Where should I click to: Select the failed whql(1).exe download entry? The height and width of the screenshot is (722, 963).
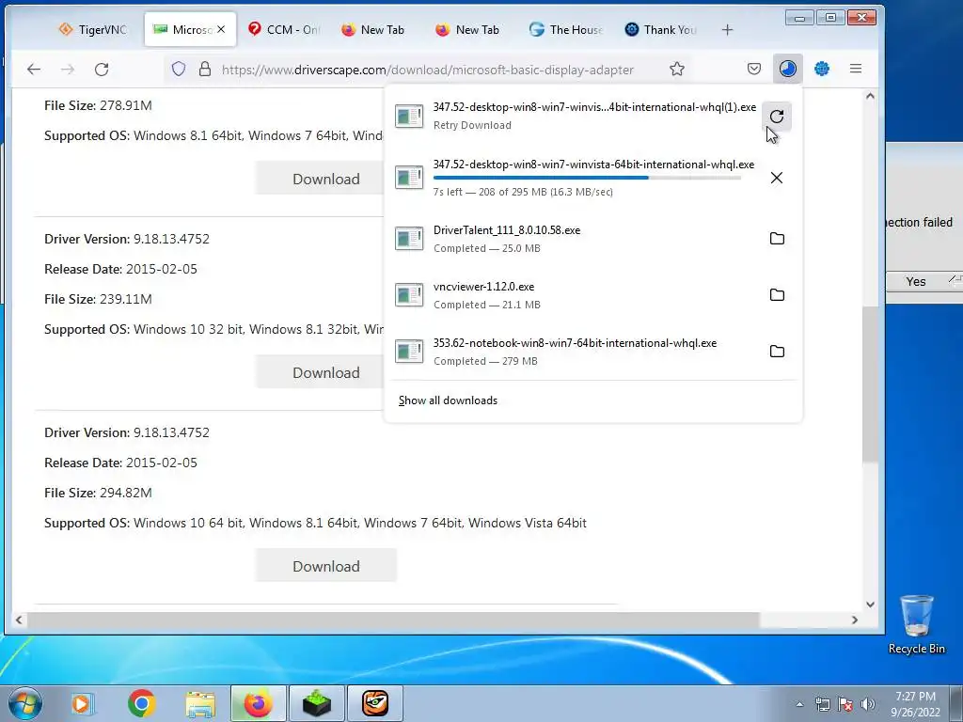click(593, 116)
